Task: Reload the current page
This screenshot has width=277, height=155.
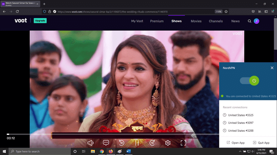Action: (17, 12)
